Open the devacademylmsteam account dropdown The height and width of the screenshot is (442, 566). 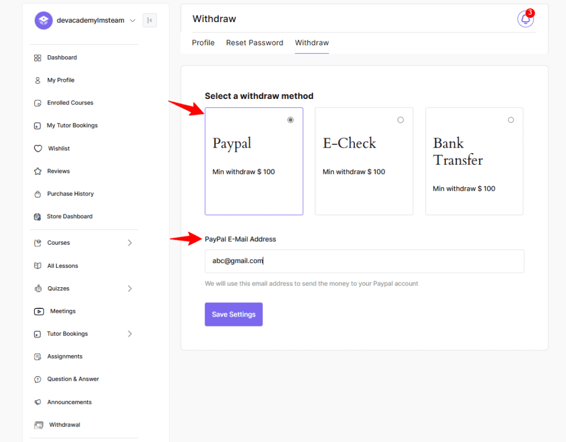[133, 20]
